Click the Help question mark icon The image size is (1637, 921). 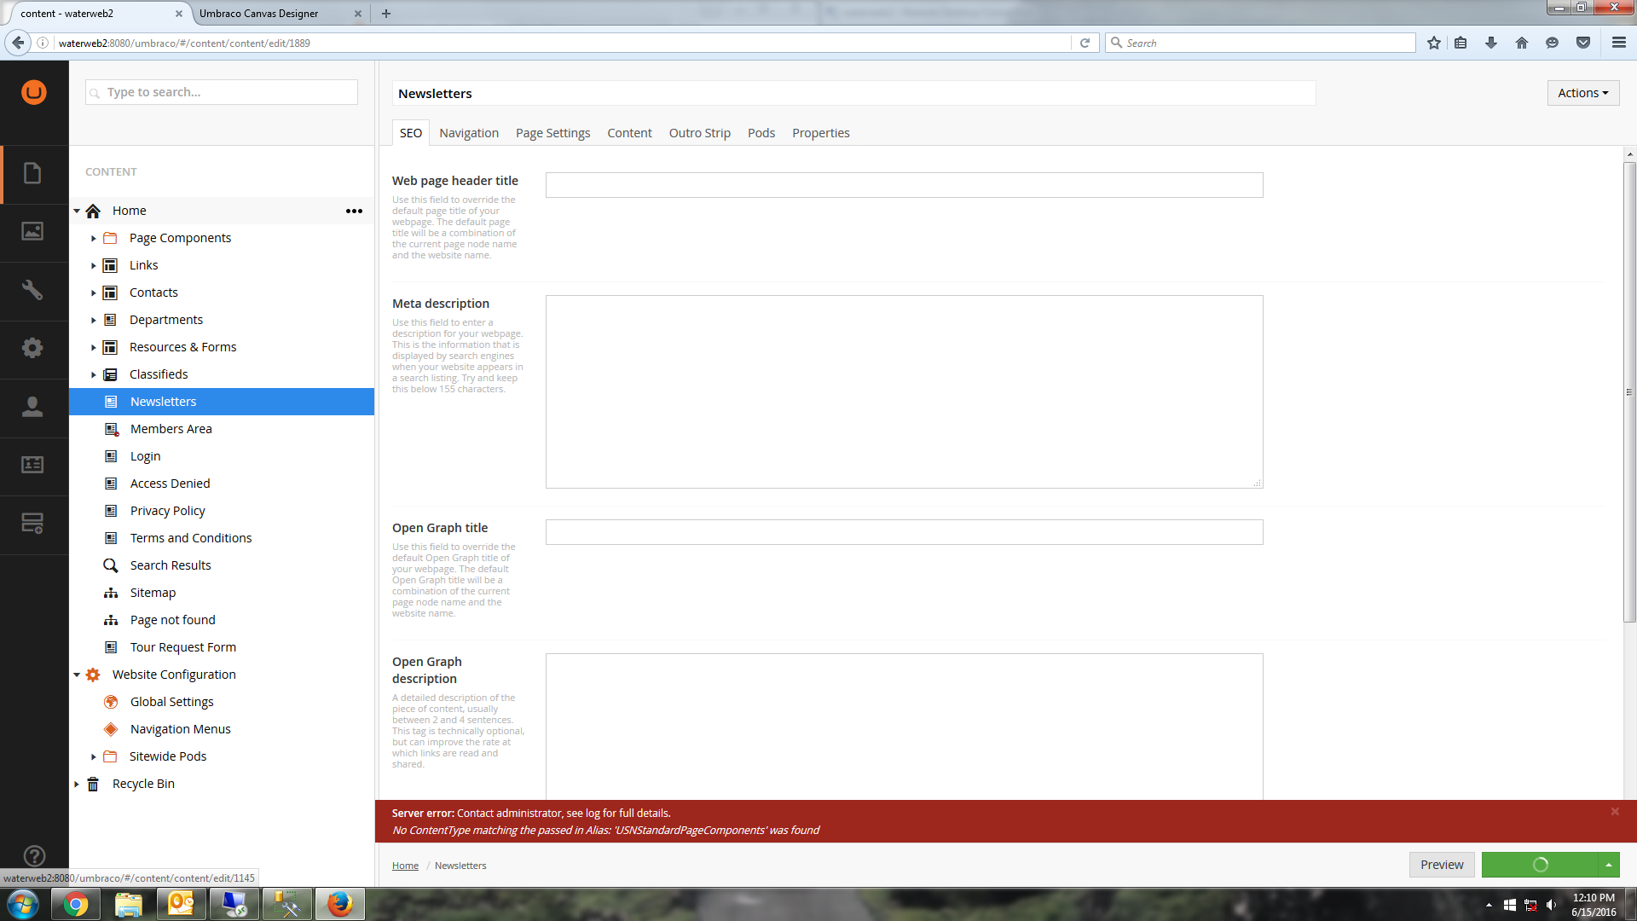34,855
